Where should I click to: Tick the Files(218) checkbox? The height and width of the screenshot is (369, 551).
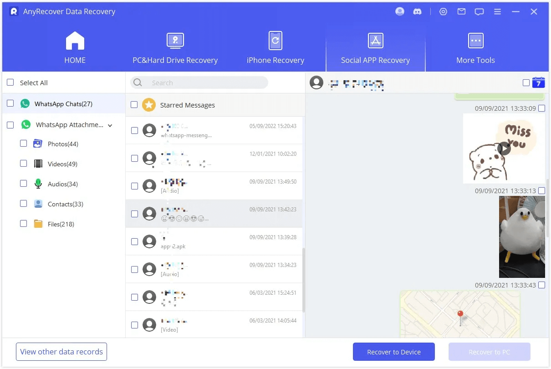[24, 224]
